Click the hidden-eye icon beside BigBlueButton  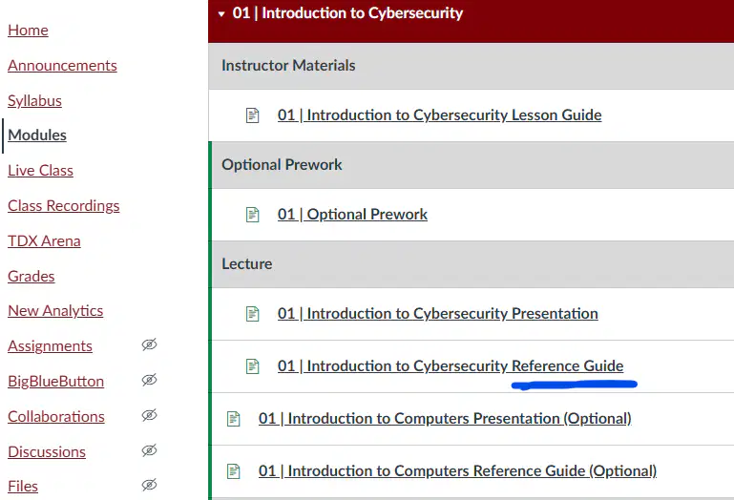149,380
